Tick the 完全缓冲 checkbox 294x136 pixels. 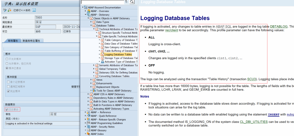[x=8, y=91]
